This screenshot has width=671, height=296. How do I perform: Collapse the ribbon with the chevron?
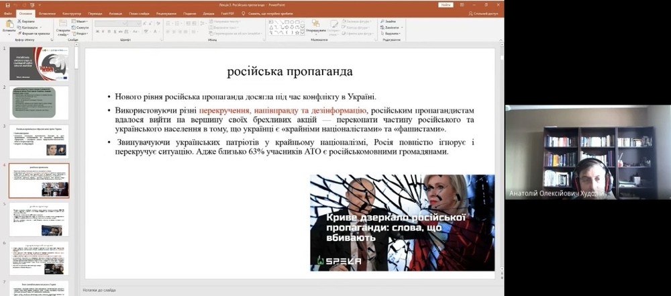(x=501, y=40)
